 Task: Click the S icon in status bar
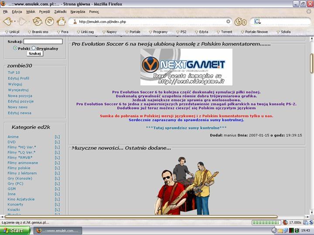(311, 222)
